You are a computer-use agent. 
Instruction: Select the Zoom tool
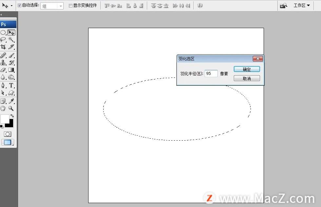click(11, 108)
